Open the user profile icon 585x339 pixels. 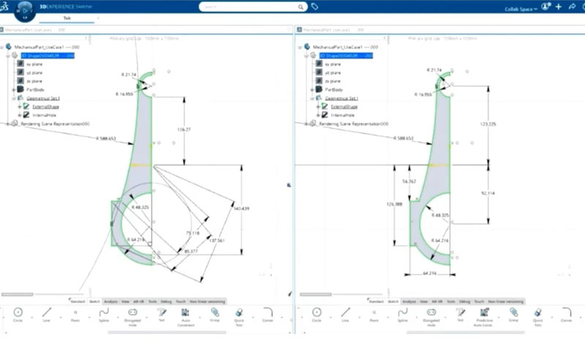click(546, 7)
